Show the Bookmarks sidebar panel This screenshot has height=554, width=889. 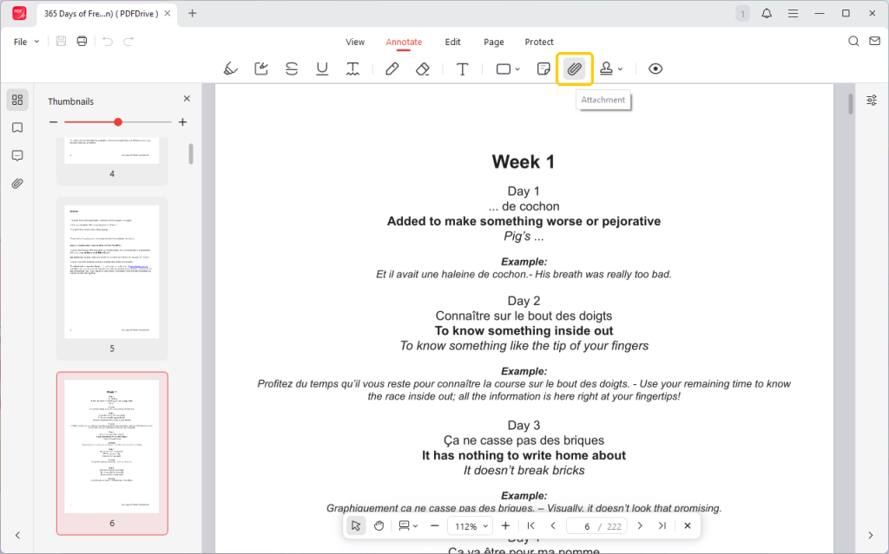[17, 127]
